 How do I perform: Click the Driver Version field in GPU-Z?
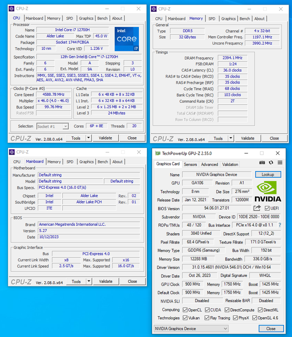232,267
